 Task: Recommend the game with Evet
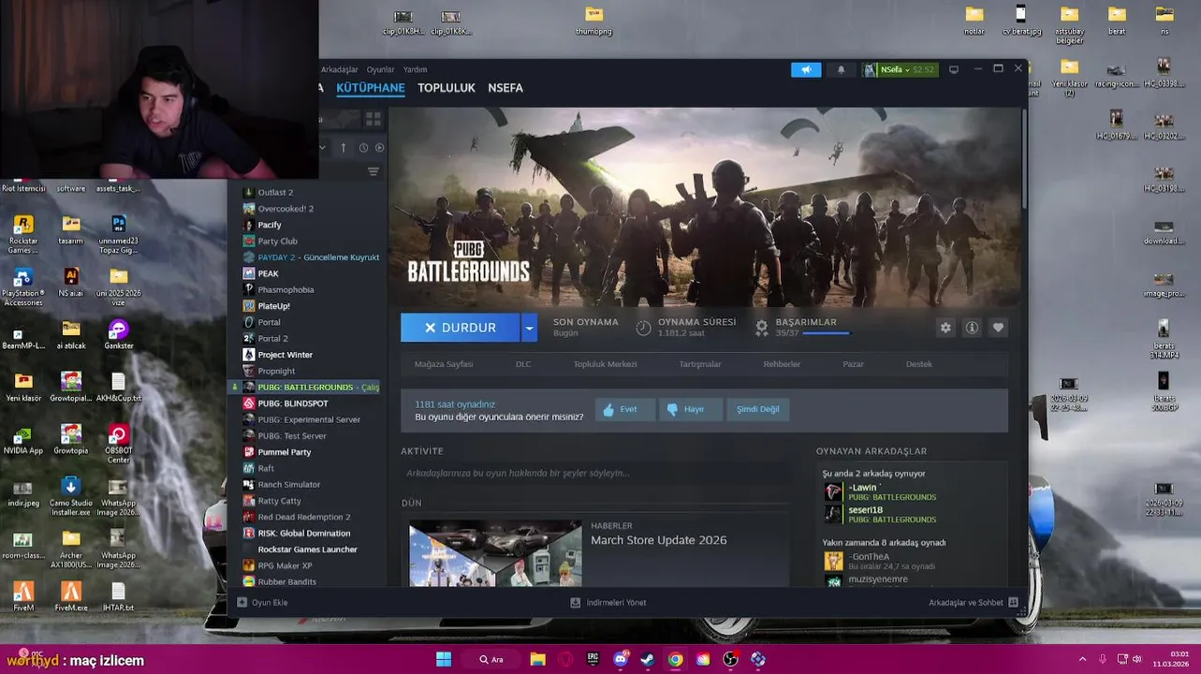(x=624, y=409)
